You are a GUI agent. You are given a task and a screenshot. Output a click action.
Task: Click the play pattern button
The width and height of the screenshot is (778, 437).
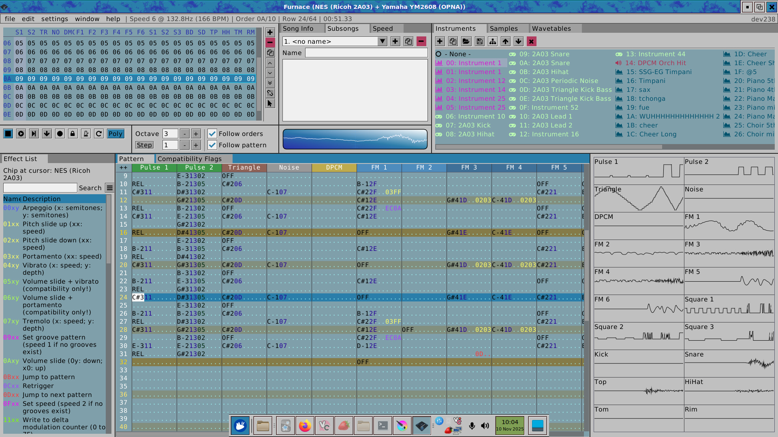click(21, 134)
